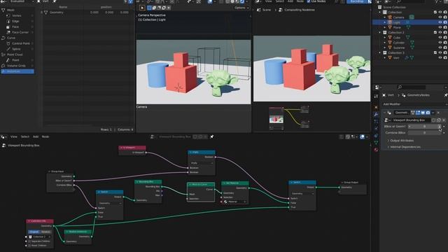Expand Output Attributes panel in modifier

[x=402, y=141]
